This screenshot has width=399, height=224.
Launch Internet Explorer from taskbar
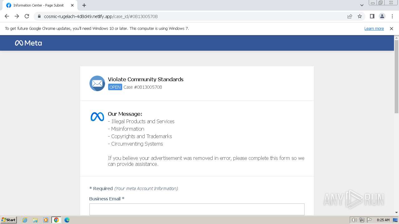point(25,220)
